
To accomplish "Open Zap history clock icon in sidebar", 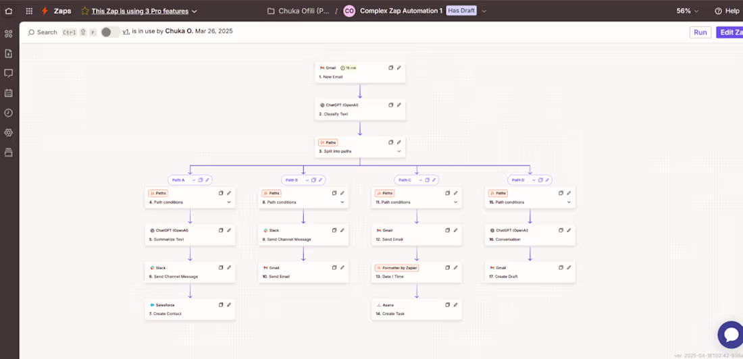I will 8,113.
